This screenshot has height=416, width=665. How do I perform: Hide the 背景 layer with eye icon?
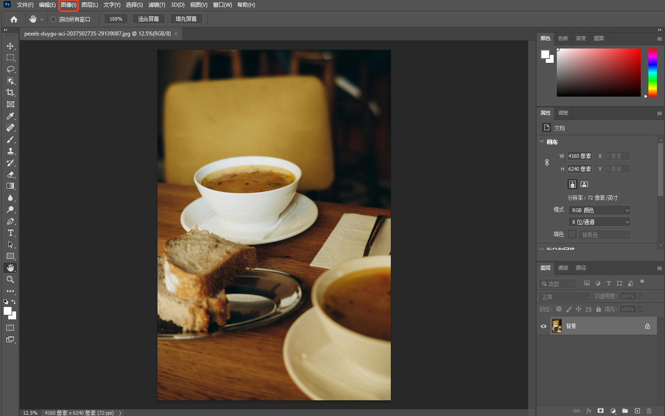(x=544, y=326)
